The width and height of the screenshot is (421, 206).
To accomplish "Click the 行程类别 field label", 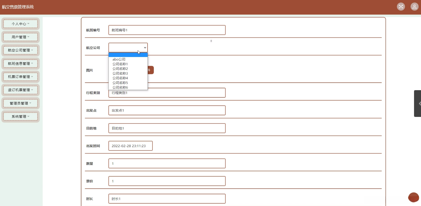I will pos(93,93).
